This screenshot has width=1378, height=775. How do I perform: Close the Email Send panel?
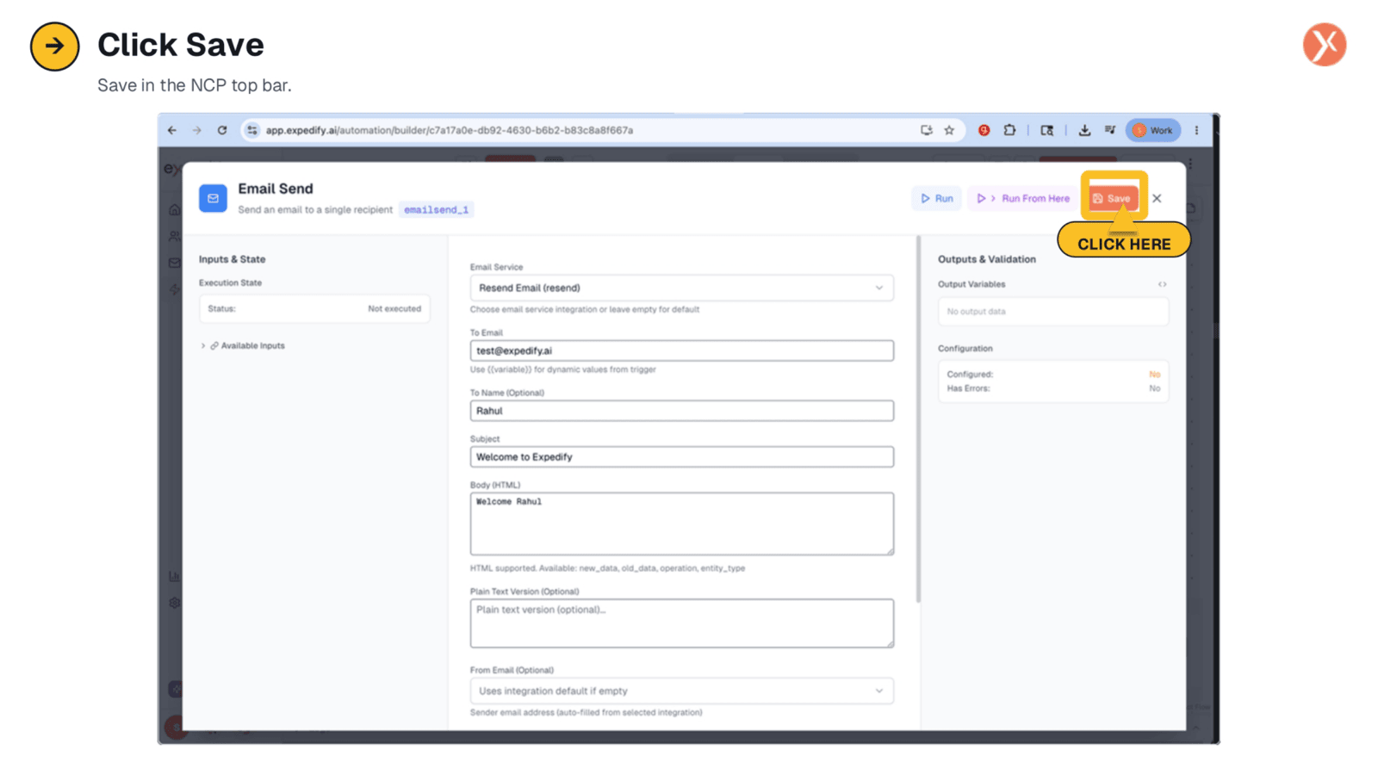coord(1157,198)
